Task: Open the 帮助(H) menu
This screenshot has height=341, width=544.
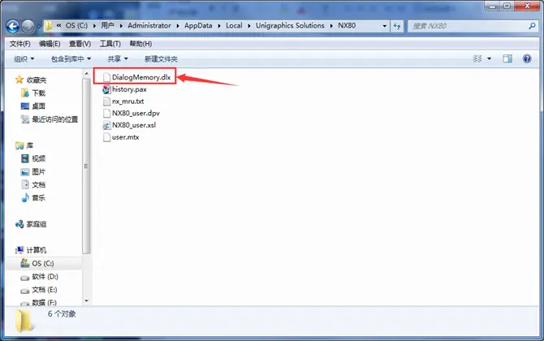Action: [140, 44]
